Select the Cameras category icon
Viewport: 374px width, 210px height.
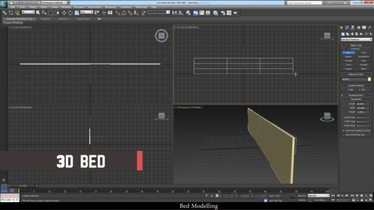(357, 34)
